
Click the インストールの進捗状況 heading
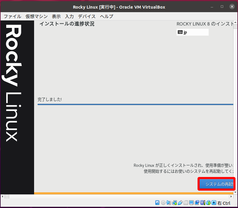[67, 24]
